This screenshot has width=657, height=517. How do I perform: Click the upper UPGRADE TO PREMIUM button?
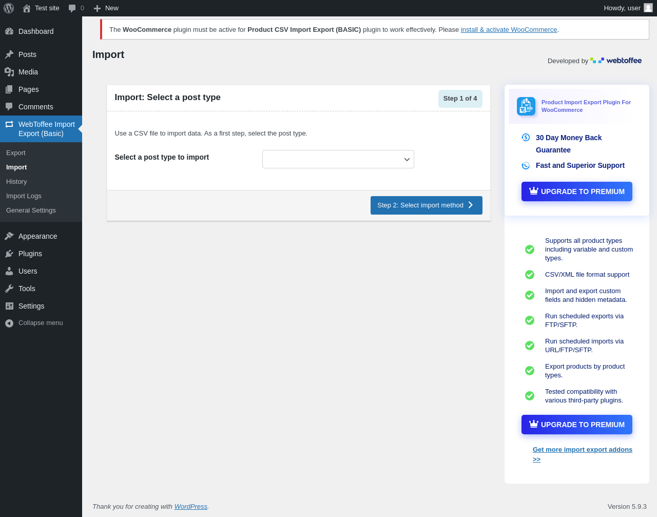(577, 192)
